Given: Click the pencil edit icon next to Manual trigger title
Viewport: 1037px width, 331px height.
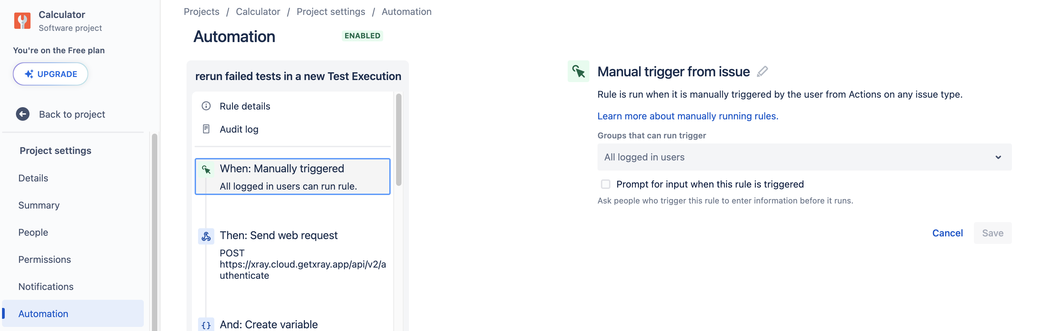Looking at the screenshot, I should 762,72.
